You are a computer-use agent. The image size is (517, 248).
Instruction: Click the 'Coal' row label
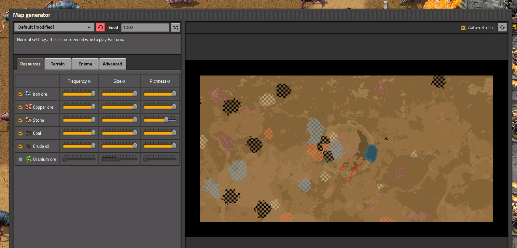click(x=37, y=133)
